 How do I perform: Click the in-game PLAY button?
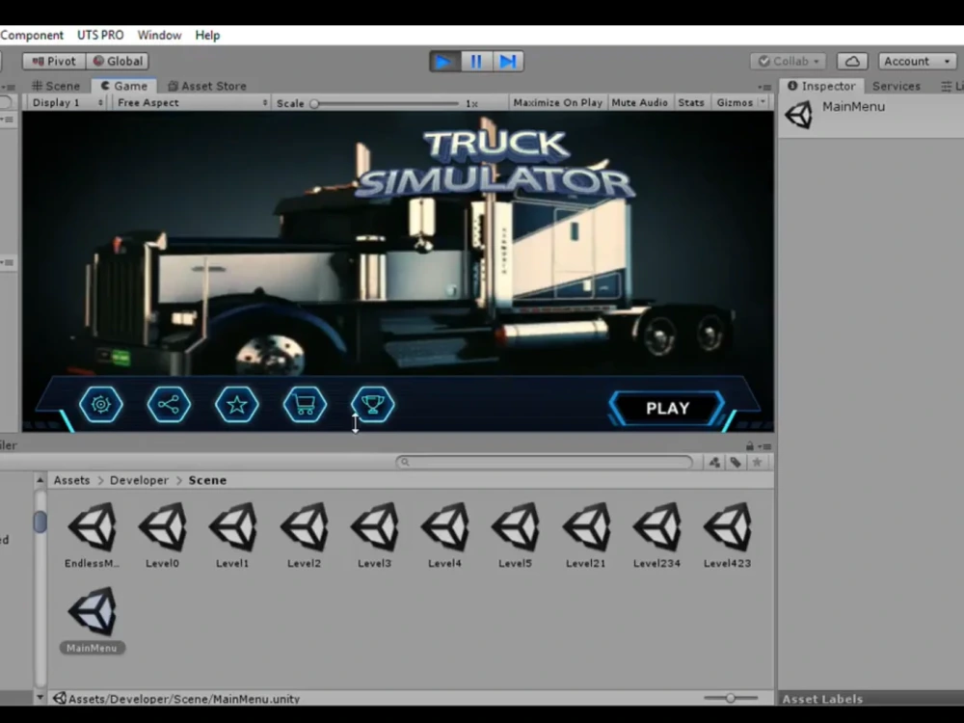(668, 408)
